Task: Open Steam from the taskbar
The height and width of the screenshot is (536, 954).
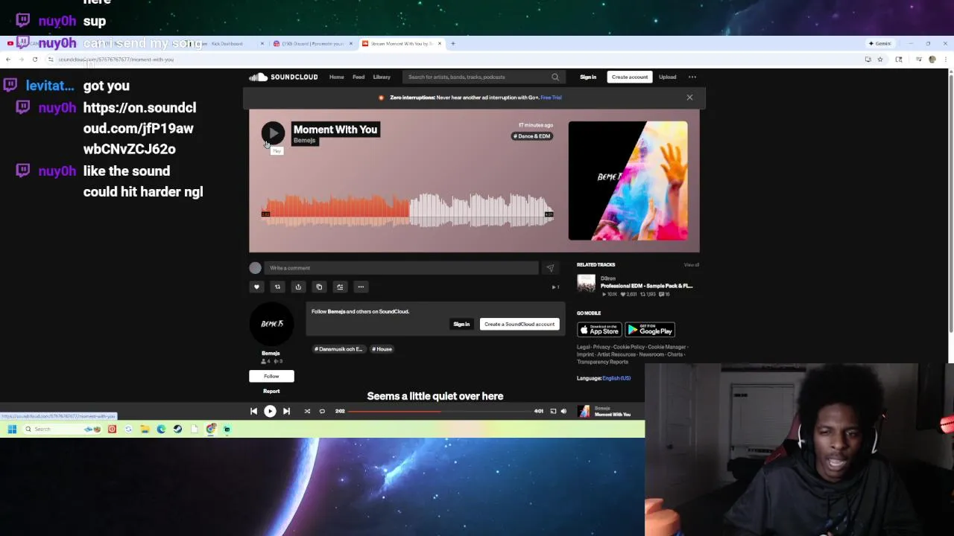Action: 177,429
